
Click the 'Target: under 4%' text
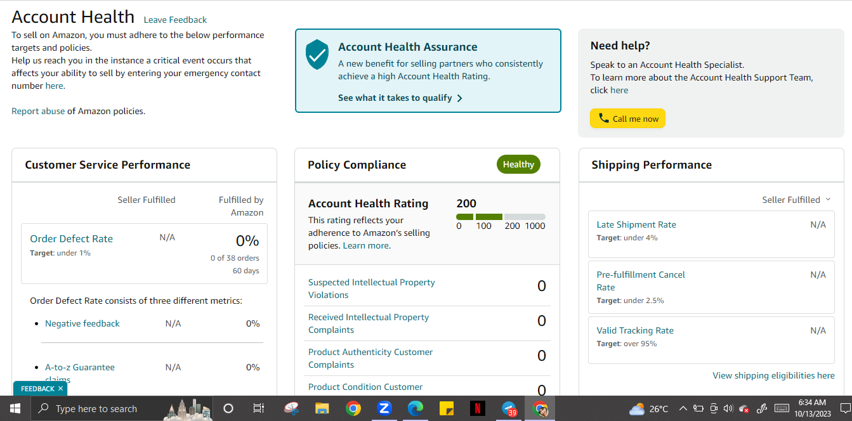tap(627, 238)
